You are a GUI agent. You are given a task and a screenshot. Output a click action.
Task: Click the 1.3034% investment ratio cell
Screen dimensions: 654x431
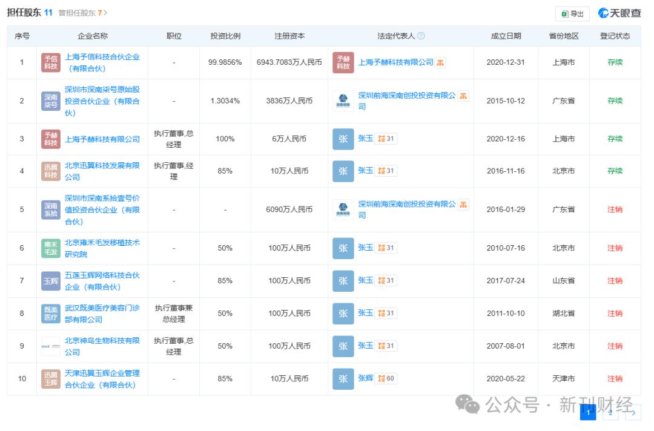pyautogui.click(x=225, y=101)
